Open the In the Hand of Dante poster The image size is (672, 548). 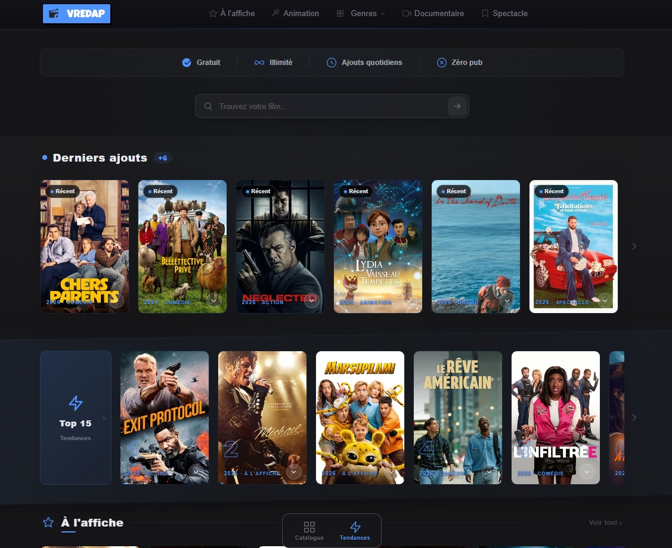click(475, 246)
